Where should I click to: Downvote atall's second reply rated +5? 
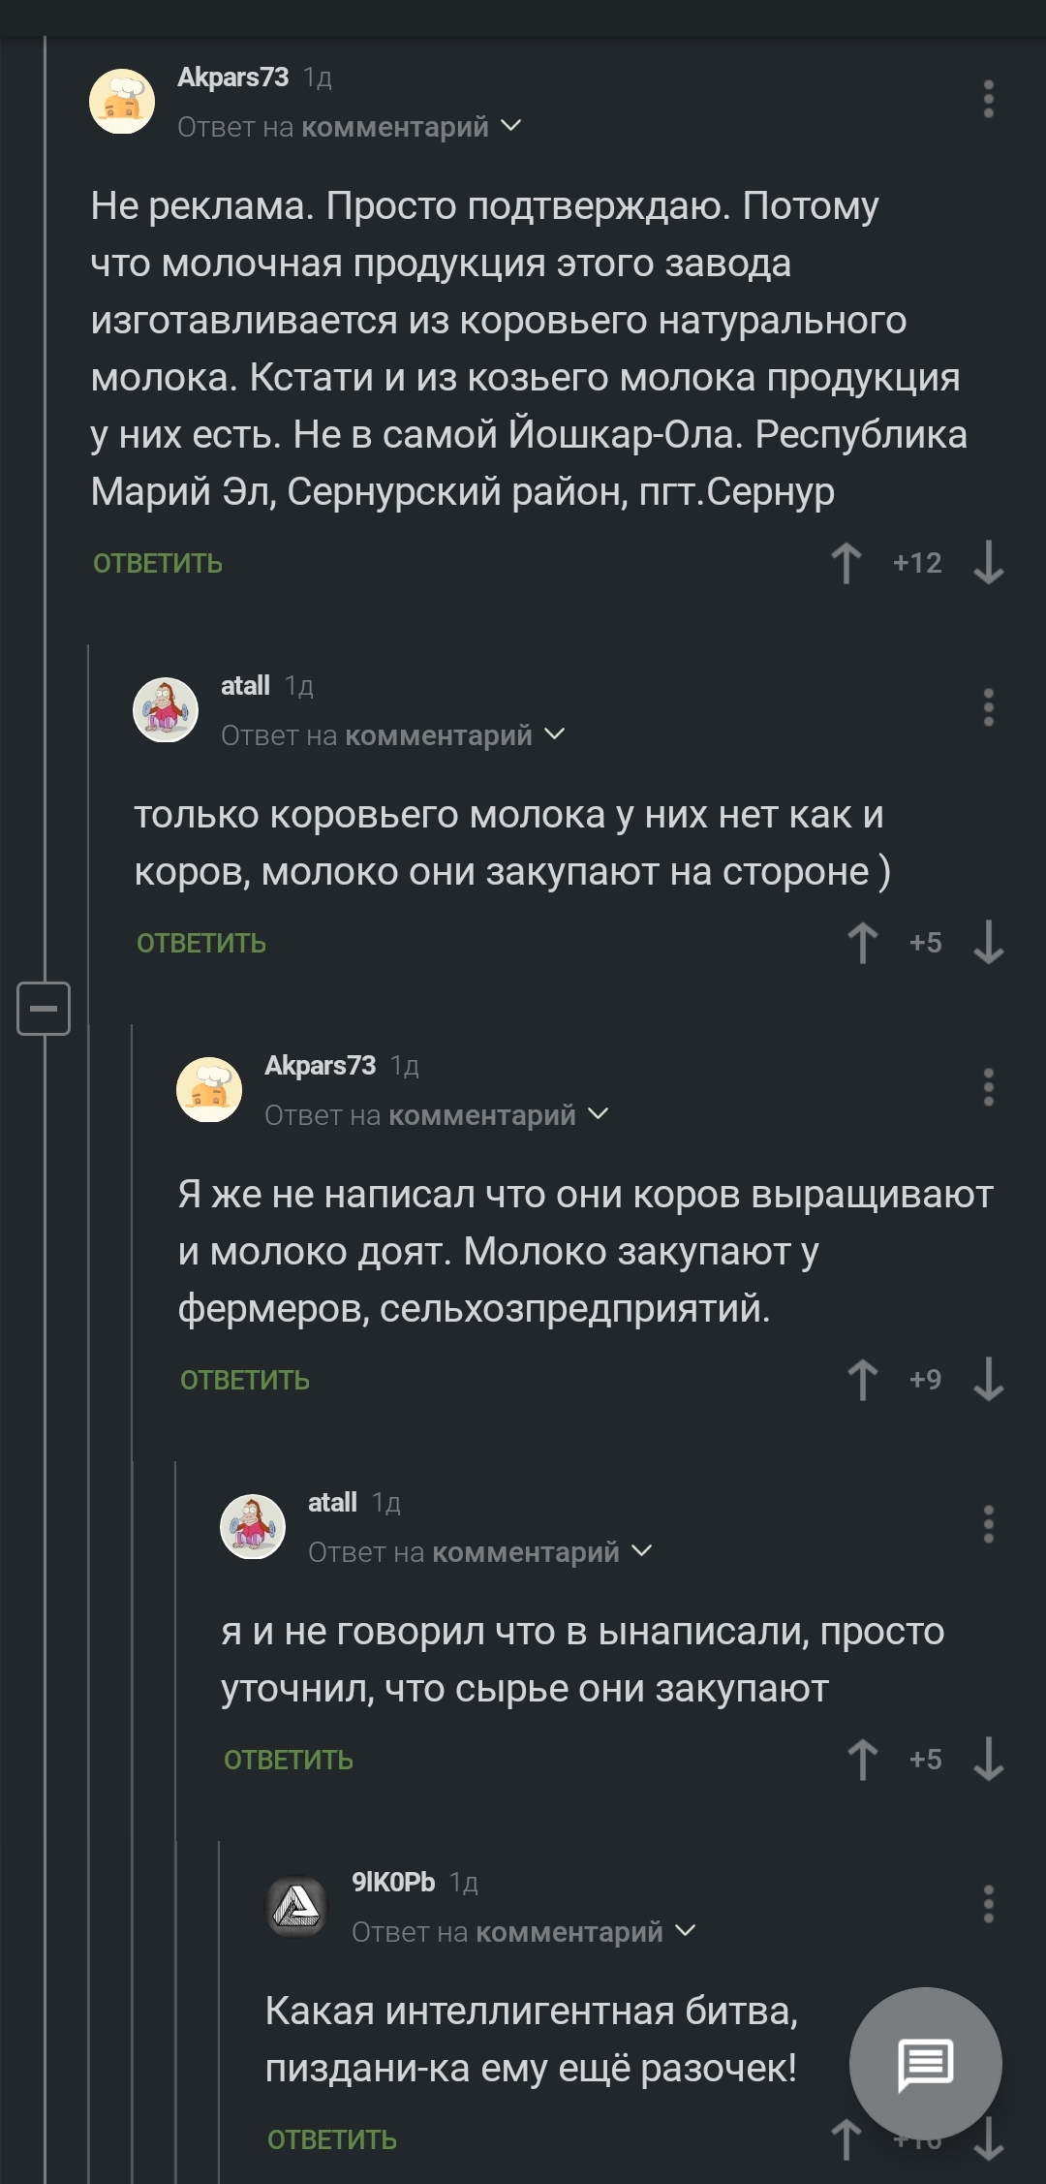(988, 1760)
